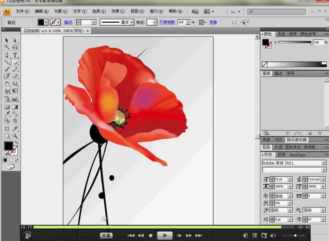Select the Line Segment tool
Image resolution: width=329 pixels, height=241 pixels.
(x=7, y=62)
